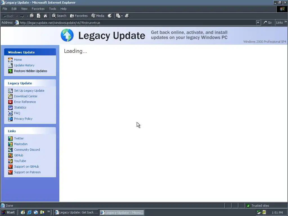288x216 pixels.
Task: Open the Favorites menu
Action: pyautogui.click(x=38, y=9)
